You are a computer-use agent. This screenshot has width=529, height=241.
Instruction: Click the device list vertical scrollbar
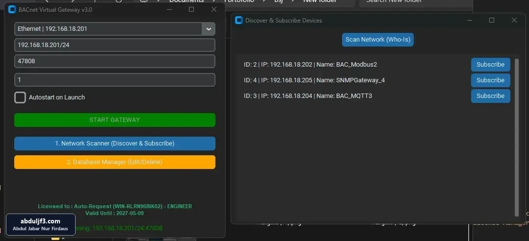(x=517, y=137)
